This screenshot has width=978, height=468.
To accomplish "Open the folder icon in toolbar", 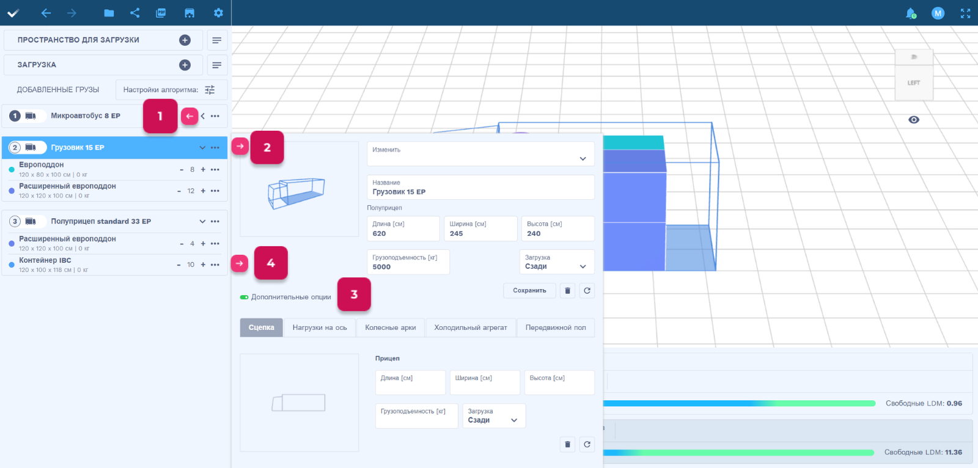I will point(109,13).
